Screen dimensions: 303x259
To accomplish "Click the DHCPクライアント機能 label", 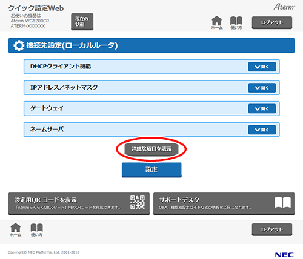I will coord(61,67).
